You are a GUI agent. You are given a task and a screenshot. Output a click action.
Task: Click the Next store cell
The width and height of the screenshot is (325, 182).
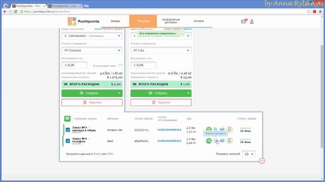pyautogui.click(x=110, y=141)
